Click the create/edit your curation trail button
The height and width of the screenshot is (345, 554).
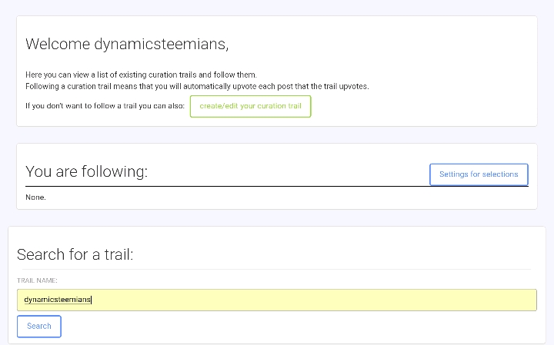click(251, 106)
